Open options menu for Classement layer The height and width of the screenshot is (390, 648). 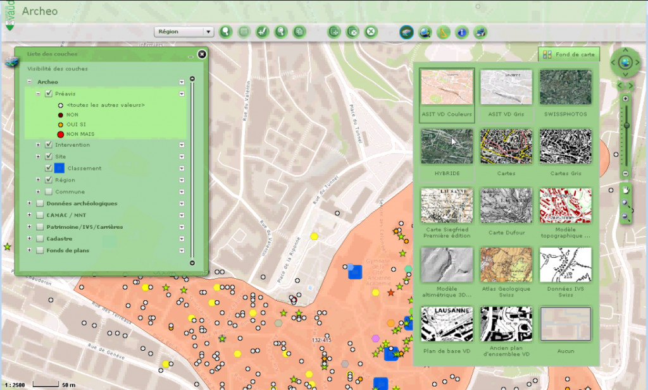(x=182, y=168)
